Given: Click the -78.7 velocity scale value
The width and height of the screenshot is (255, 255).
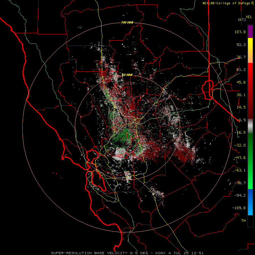Looking at the screenshot, I should (x=240, y=183).
